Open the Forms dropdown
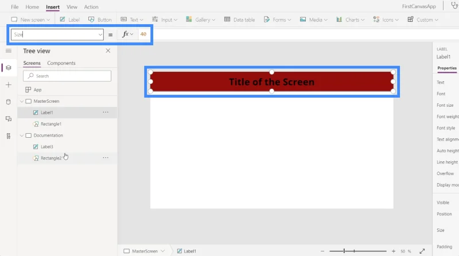Viewport: 459px width, 256px height. click(x=277, y=20)
